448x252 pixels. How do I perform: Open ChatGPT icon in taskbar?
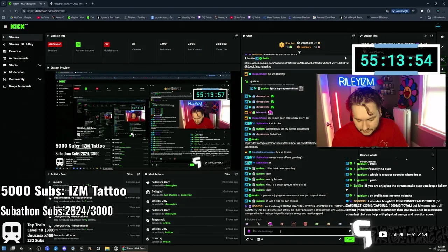116,248
